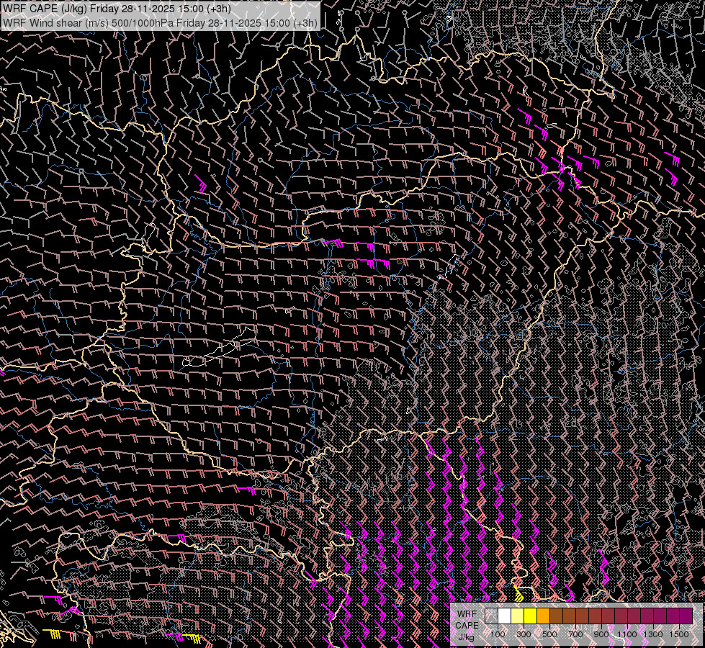Image resolution: width=705 pixels, height=648 pixels.
Task: Select the 500 tick label in the legend
Action: 549,634
